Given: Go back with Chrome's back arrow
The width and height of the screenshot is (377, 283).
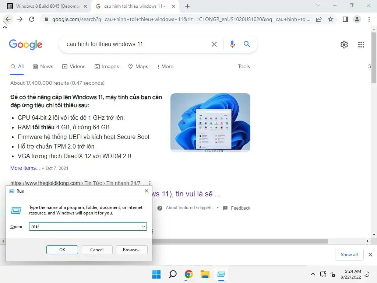Looking at the screenshot, I should [x=8, y=19].
